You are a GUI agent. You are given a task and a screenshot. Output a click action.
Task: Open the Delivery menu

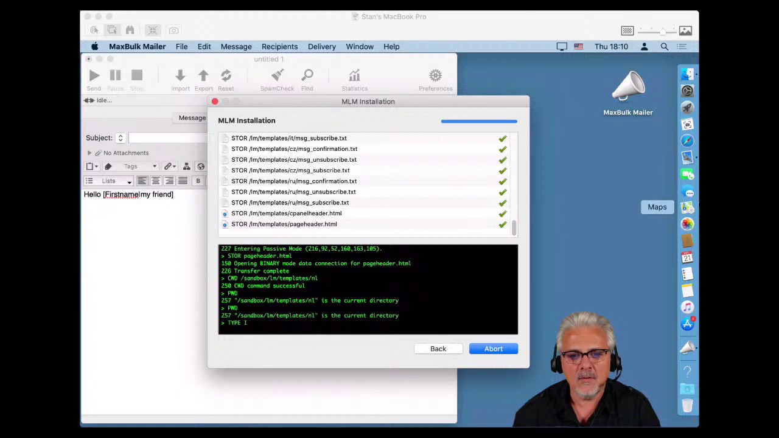click(321, 46)
